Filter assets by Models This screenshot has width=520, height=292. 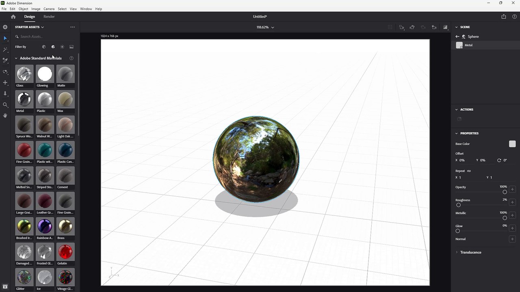44,47
